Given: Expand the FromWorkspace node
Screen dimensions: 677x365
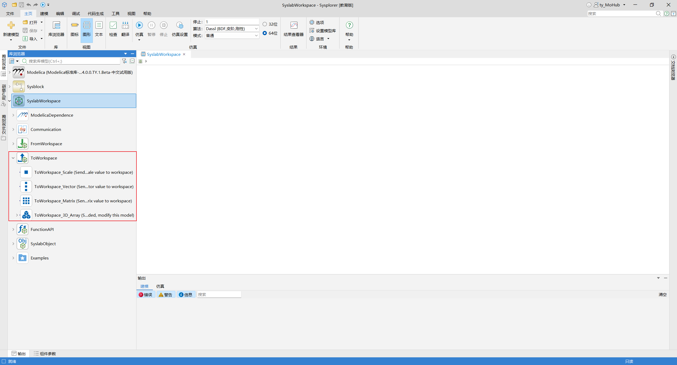Looking at the screenshot, I should (13, 144).
